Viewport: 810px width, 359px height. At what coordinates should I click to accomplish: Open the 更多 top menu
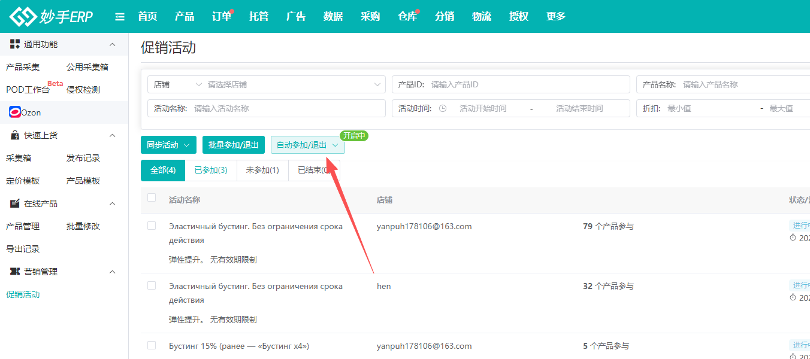(556, 17)
